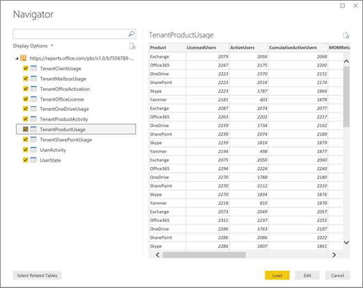This screenshot has height=288, width=363.
Task: Click the table icon beside TenantMailboxUsage
Action: pyautogui.click(x=33, y=78)
